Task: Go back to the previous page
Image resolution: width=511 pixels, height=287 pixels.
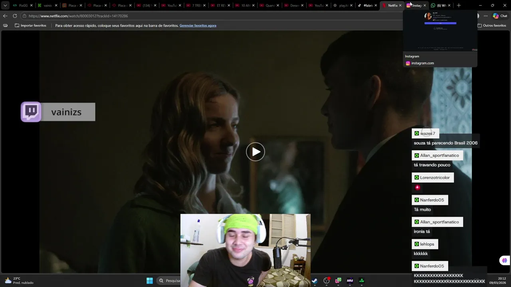Action: 5,16
